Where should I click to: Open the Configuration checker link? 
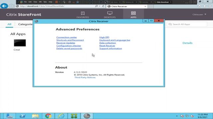[69, 46]
